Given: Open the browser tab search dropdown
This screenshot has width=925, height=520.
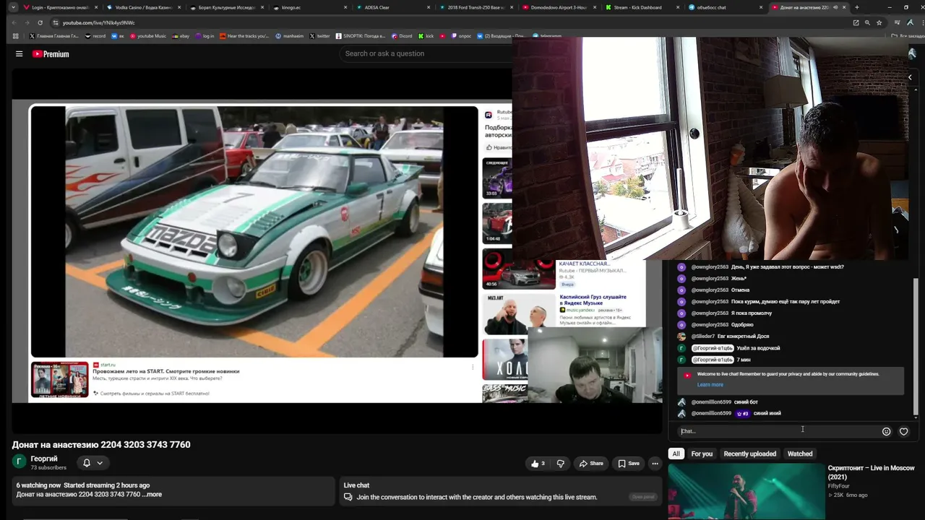Looking at the screenshot, I should (13, 7).
